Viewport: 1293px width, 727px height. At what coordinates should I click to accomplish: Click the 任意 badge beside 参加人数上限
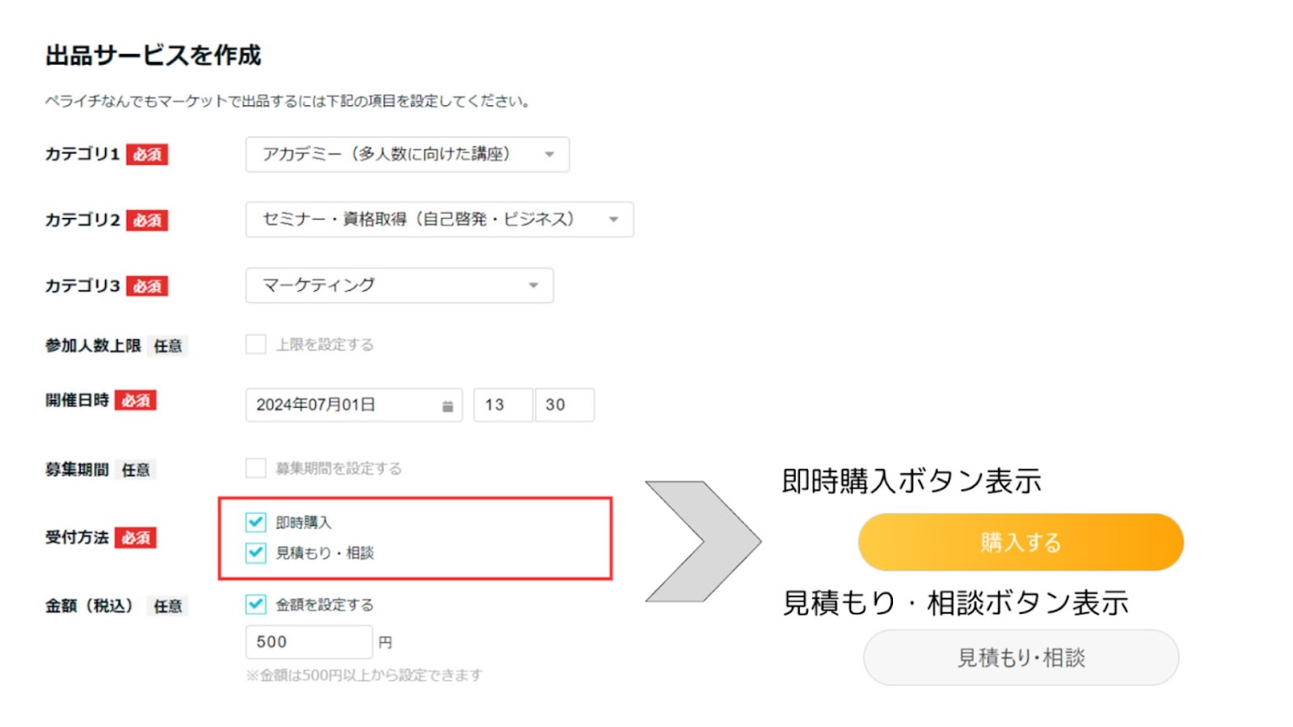point(168,347)
